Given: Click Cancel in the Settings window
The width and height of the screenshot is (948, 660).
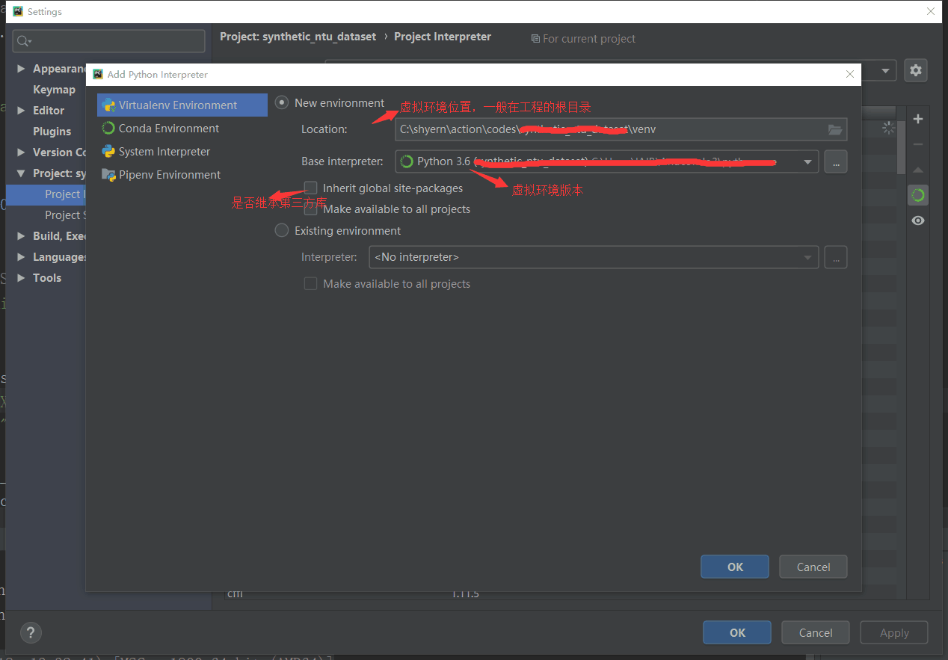Looking at the screenshot, I should [816, 632].
